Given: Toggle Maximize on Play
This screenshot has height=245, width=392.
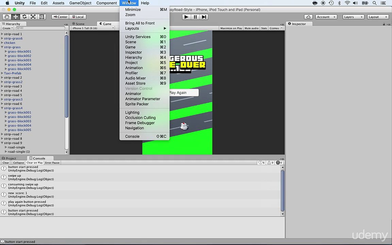Looking at the screenshot, I should 231,28.
